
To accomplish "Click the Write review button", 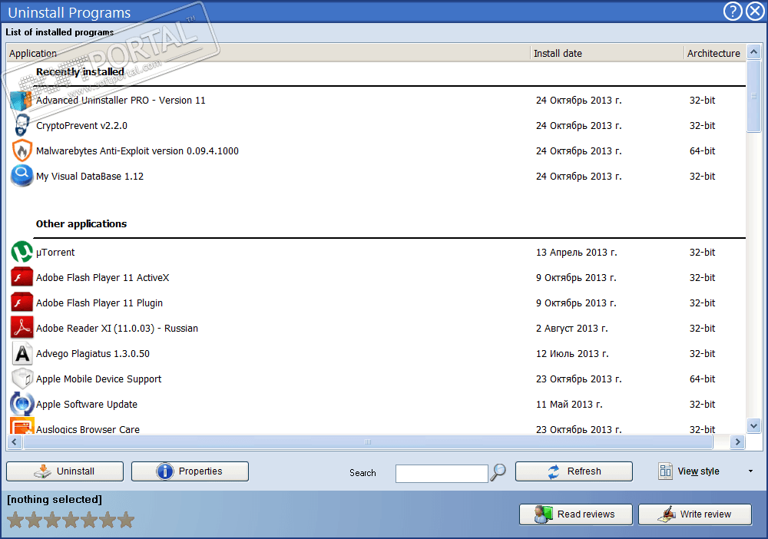I will point(694,514).
